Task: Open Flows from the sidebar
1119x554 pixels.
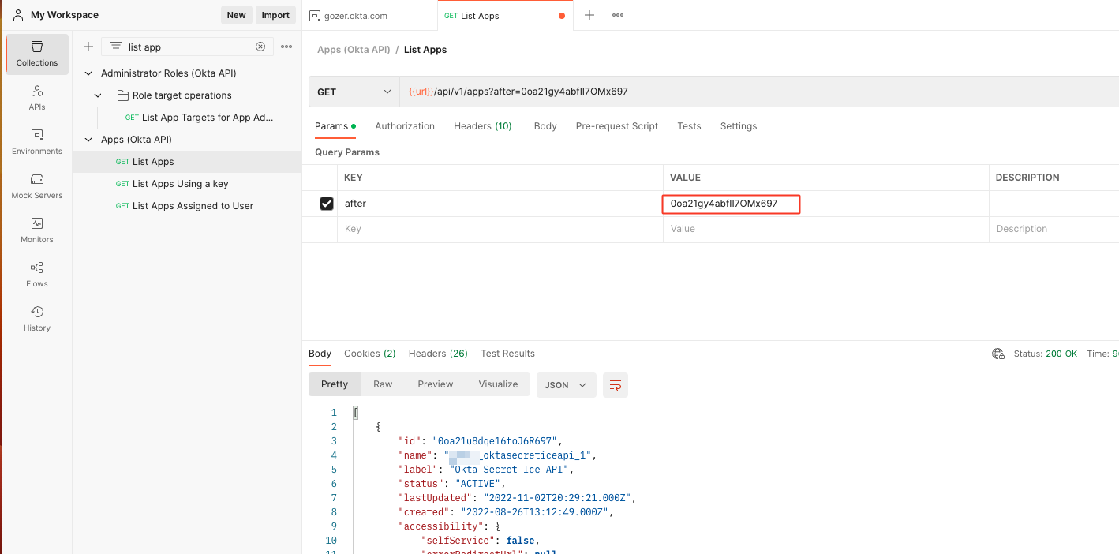Action: point(37,275)
